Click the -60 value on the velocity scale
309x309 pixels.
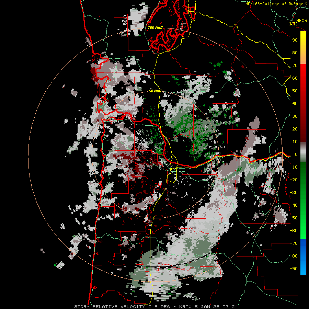(294, 231)
